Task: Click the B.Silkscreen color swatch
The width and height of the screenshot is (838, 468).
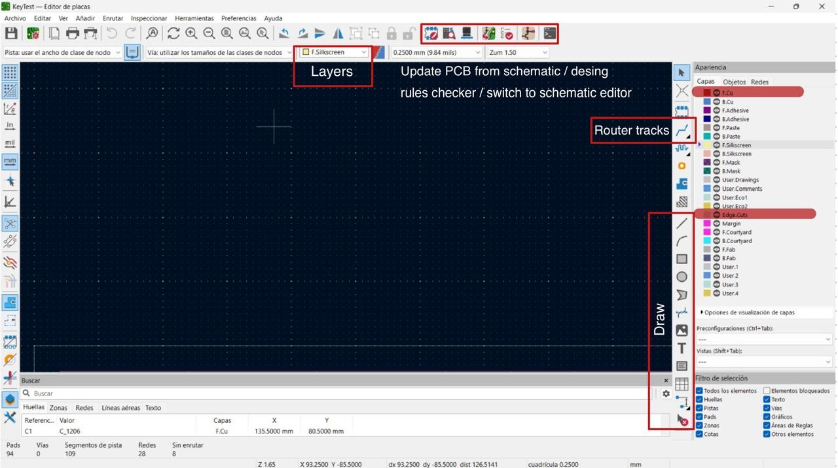Action: click(707, 154)
